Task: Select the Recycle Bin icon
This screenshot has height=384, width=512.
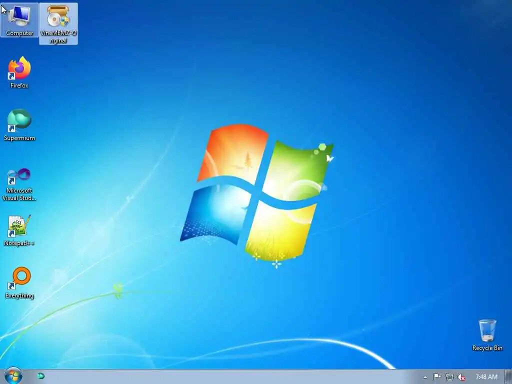Action: (487, 335)
